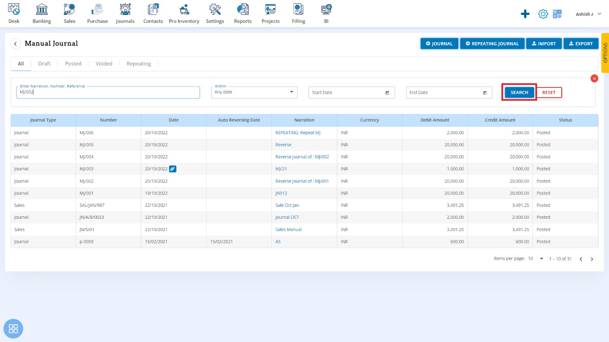This screenshot has width=609, height=342.
Task: Go to next page of results
Action: (x=592, y=259)
